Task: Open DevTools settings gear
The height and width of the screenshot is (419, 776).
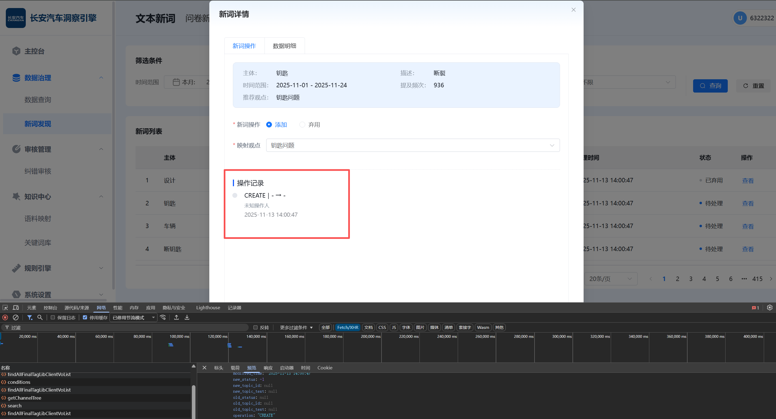Action: coord(769,307)
